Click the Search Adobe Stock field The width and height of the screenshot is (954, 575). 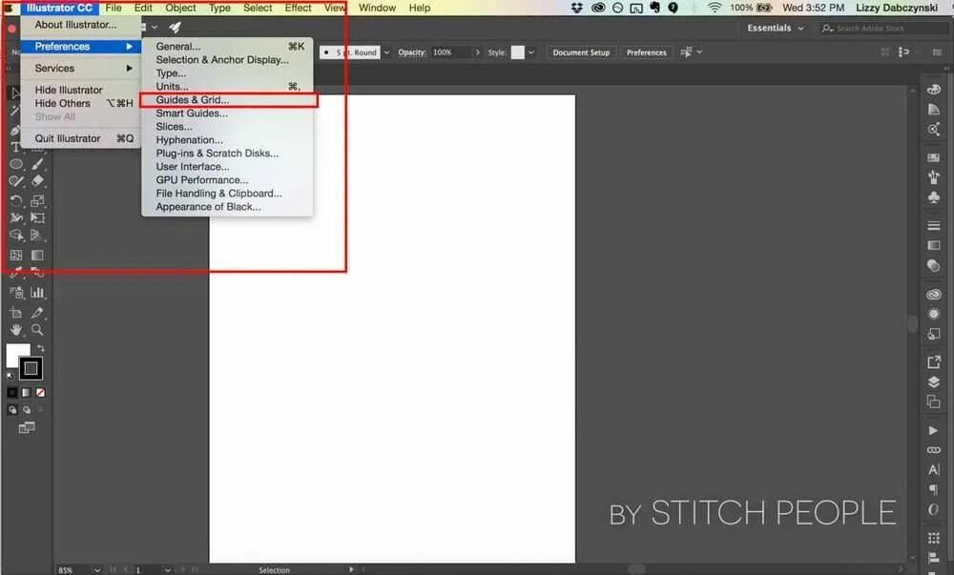point(883,28)
